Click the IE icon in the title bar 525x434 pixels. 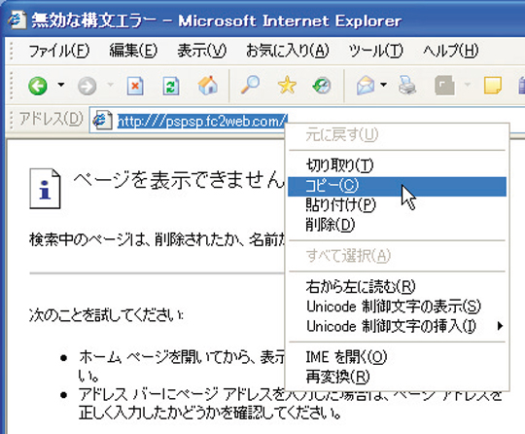tap(17, 20)
